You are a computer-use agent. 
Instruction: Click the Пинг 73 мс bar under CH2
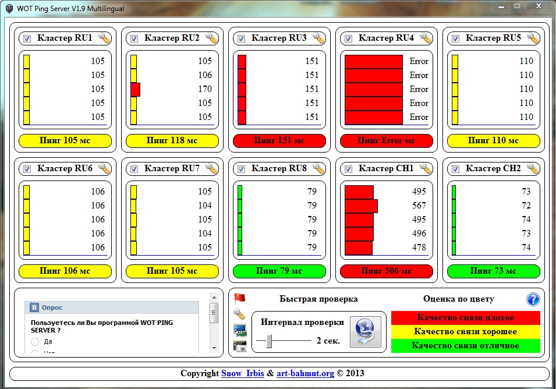(494, 271)
